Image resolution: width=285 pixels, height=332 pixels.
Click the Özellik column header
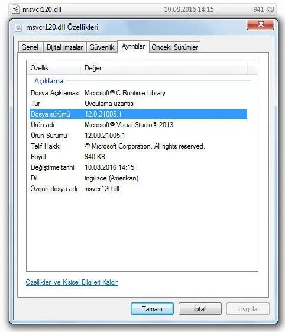(x=54, y=68)
